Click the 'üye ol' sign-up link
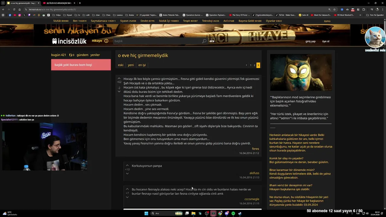The image size is (386, 217). 326,41
